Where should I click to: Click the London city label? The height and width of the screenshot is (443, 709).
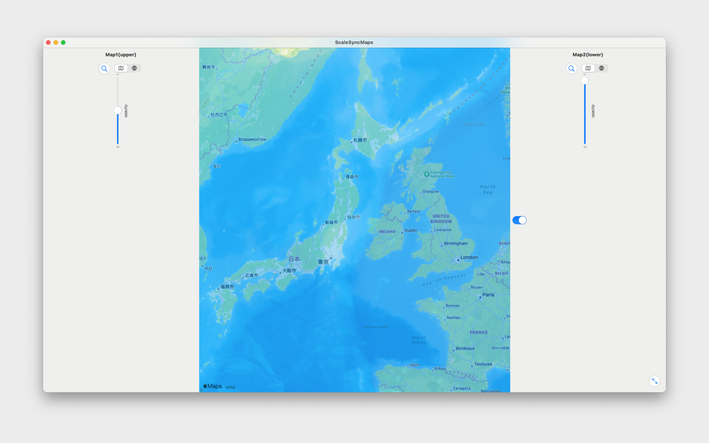pos(469,257)
